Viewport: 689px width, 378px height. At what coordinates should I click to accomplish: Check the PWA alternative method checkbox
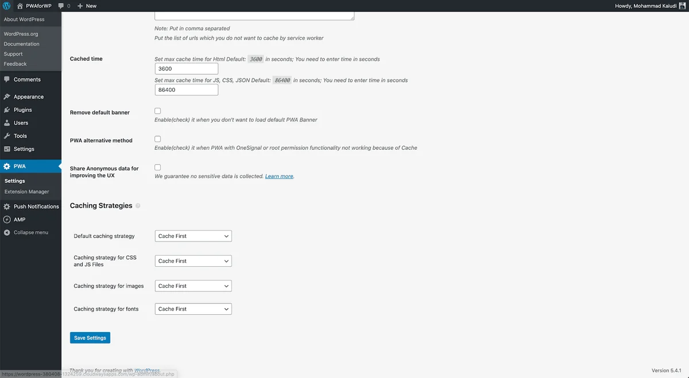click(157, 139)
